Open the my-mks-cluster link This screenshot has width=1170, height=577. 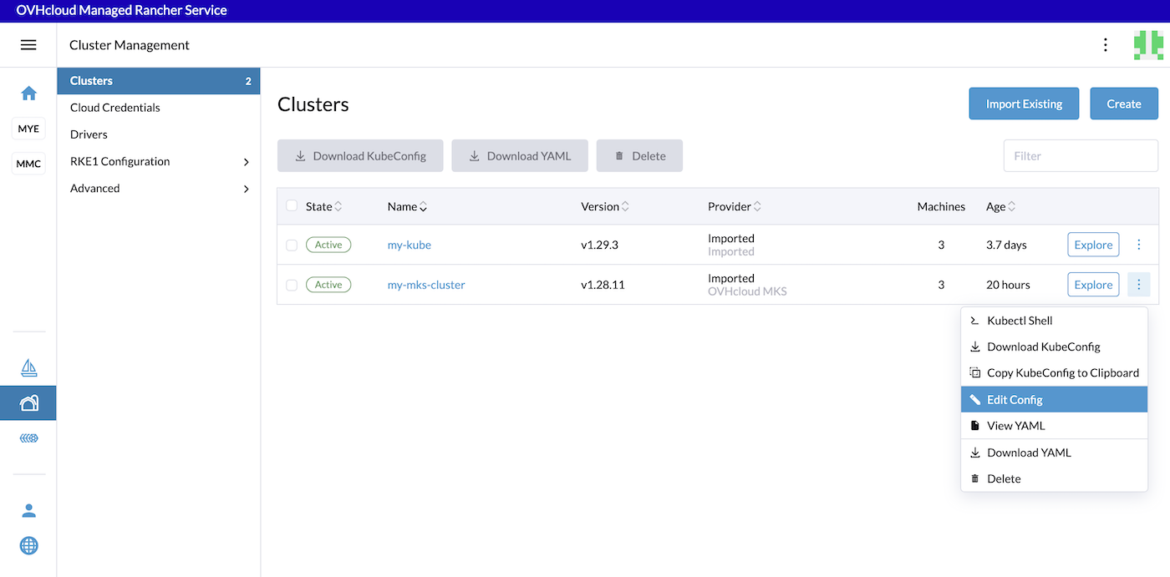click(426, 284)
